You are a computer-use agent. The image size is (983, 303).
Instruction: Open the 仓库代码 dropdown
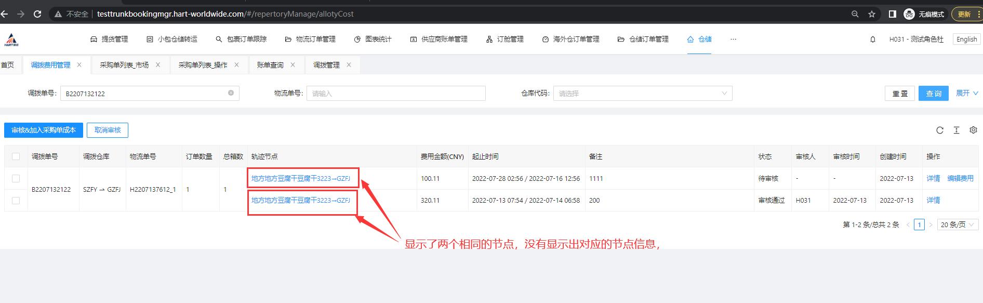point(642,94)
